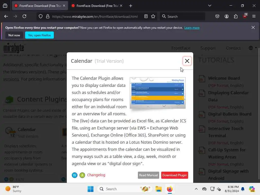Enlarge the Calendar plugin preview thumbnail
The image size is (260, 195).
(x=158, y=93)
